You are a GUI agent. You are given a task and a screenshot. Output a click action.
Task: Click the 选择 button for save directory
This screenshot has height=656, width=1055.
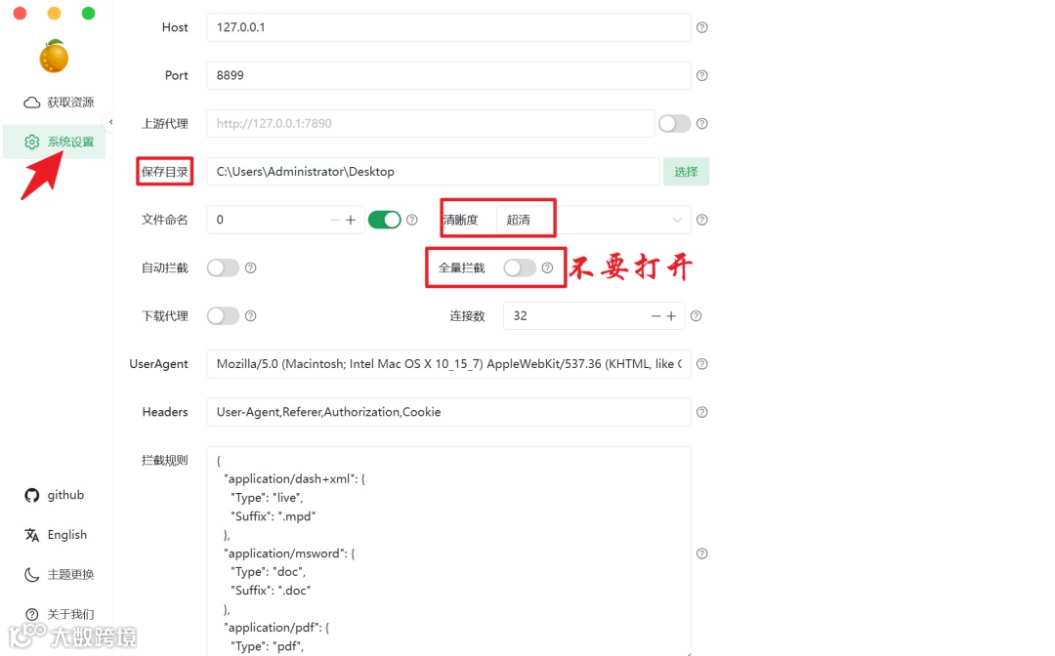click(687, 172)
